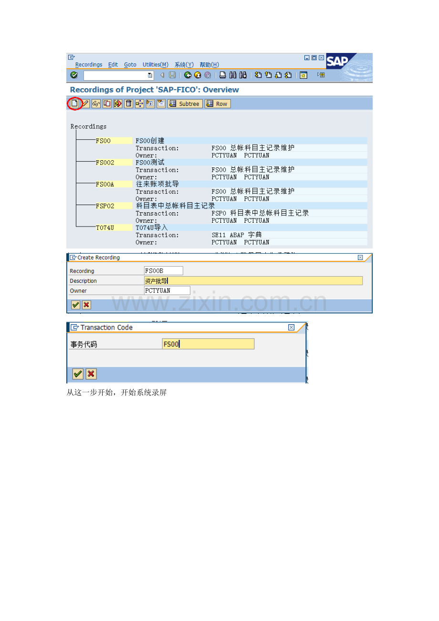
Task: Click the '科目表中总帐科目主记录' description text
Action: point(176,206)
